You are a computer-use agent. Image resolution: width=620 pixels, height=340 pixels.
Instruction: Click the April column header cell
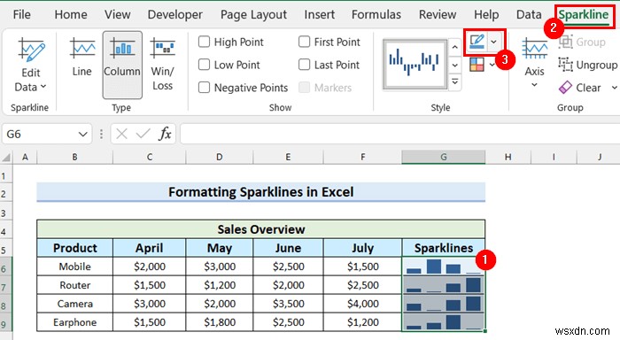tap(149, 248)
